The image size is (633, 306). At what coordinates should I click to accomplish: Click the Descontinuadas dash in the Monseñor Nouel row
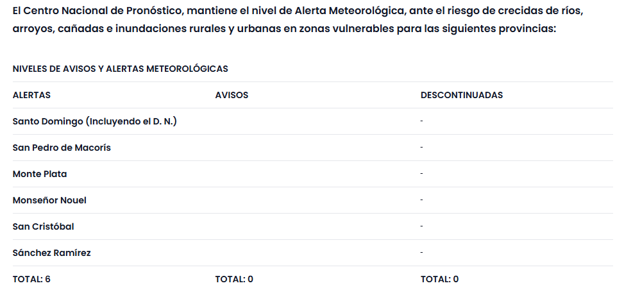(x=422, y=200)
